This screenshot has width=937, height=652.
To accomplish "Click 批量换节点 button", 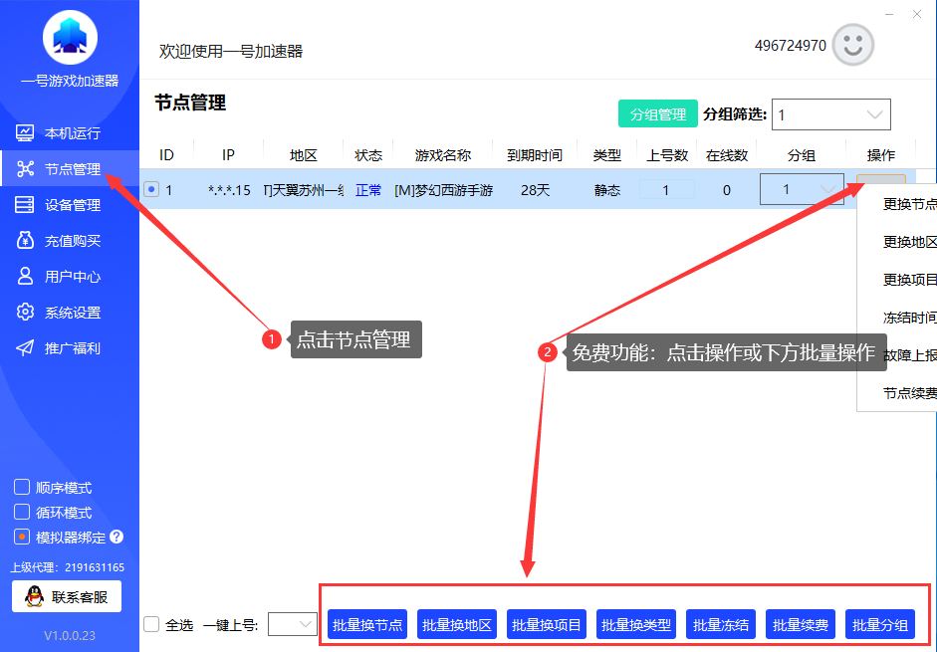I will click(367, 624).
